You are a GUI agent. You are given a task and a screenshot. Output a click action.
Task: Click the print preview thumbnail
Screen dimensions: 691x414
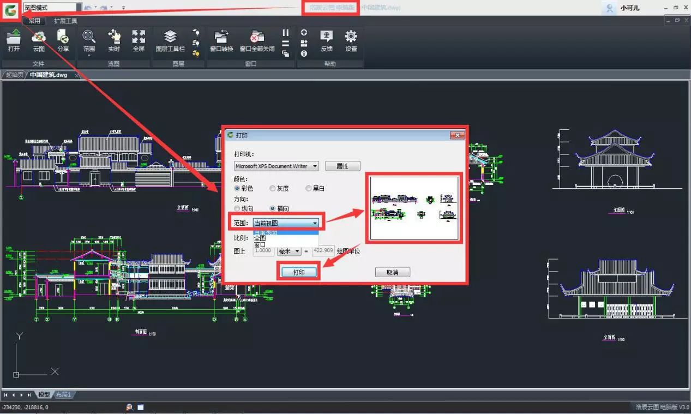click(414, 208)
